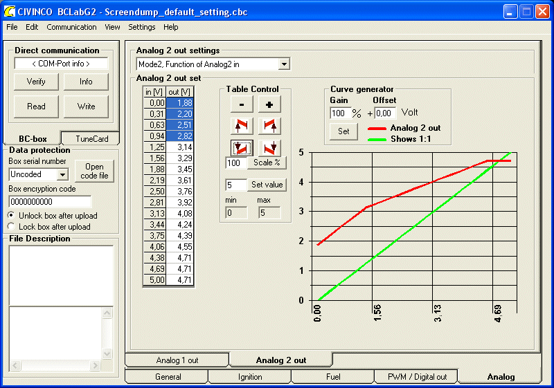
Task: Open the View menu
Action: (112, 27)
